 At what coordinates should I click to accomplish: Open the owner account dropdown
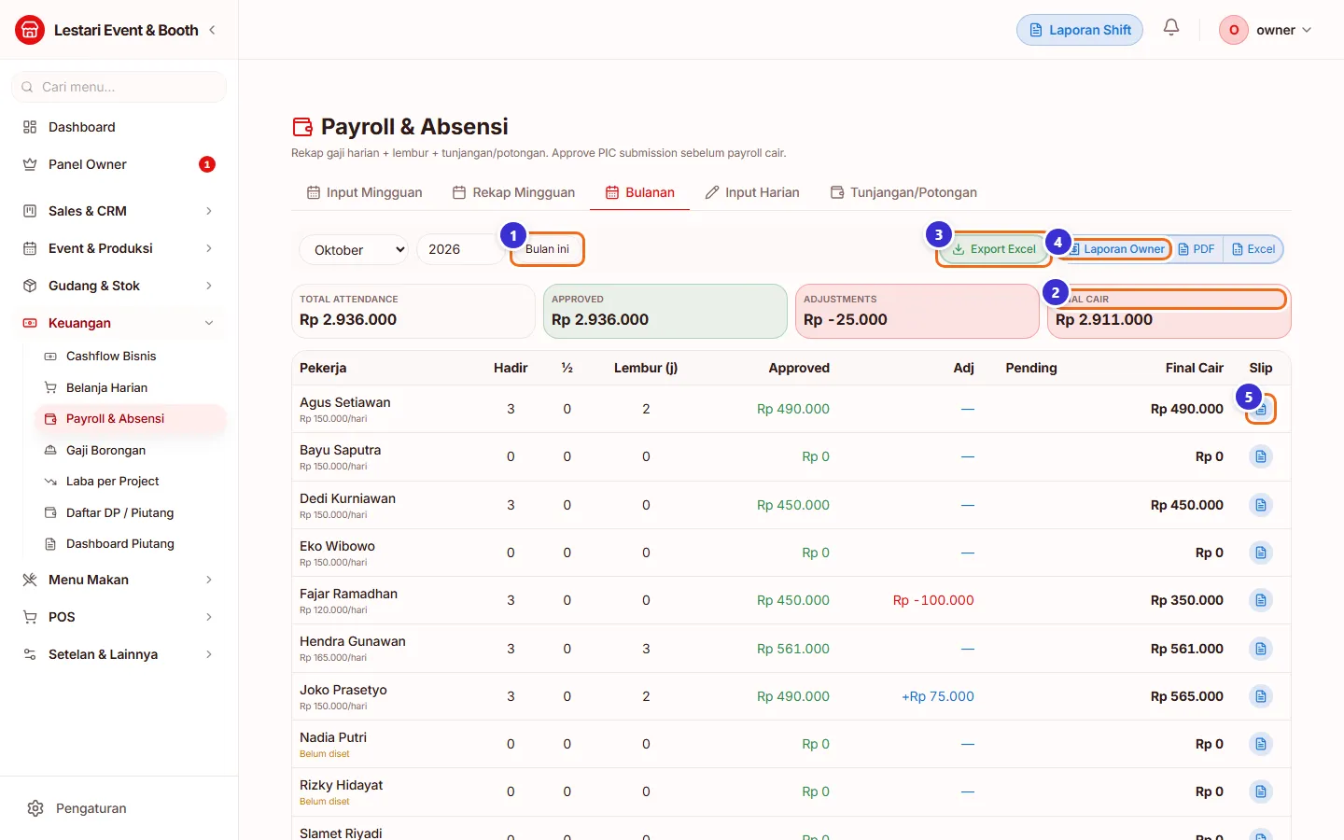pos(1266,30)
